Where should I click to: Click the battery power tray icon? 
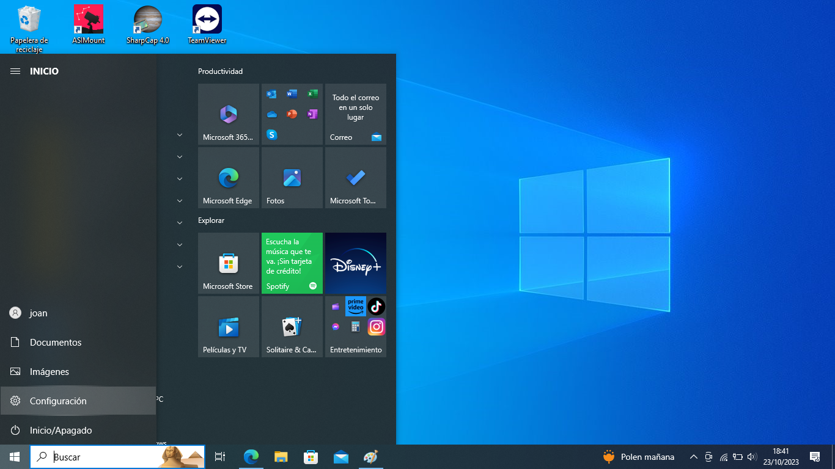[738, 457]
